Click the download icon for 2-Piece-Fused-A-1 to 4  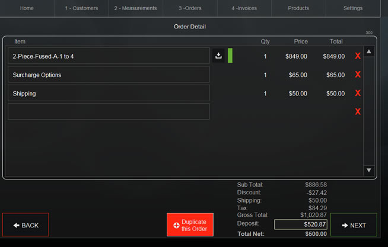tap(218, 56)
